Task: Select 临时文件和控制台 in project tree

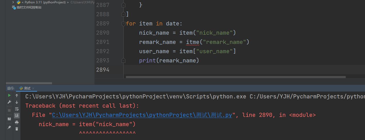Action: 29,7
